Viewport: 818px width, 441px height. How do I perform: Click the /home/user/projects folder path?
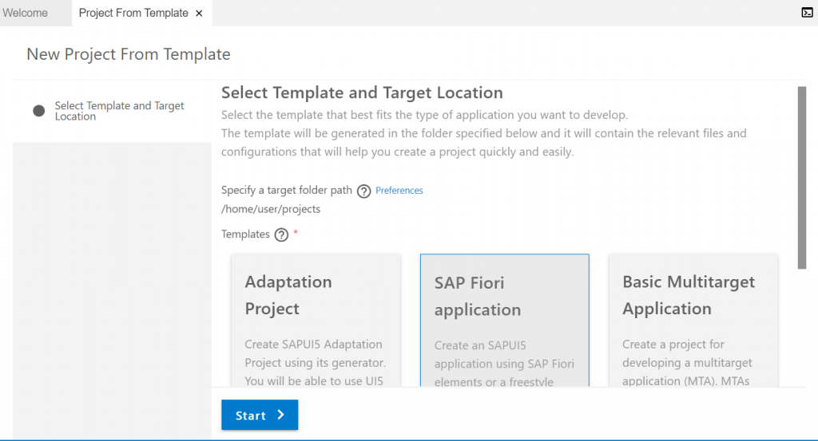tap(271, 209)
